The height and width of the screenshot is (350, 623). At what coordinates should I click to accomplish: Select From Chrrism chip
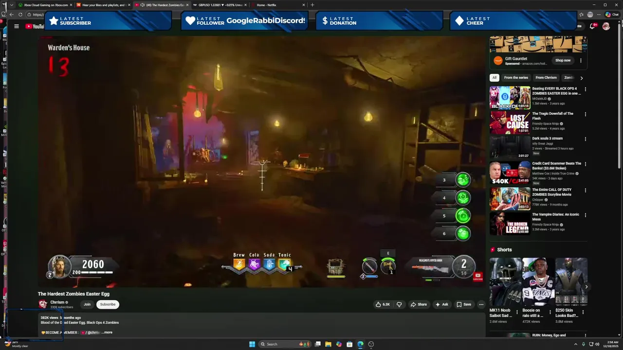pyautogui.click(x=546, y=78)
